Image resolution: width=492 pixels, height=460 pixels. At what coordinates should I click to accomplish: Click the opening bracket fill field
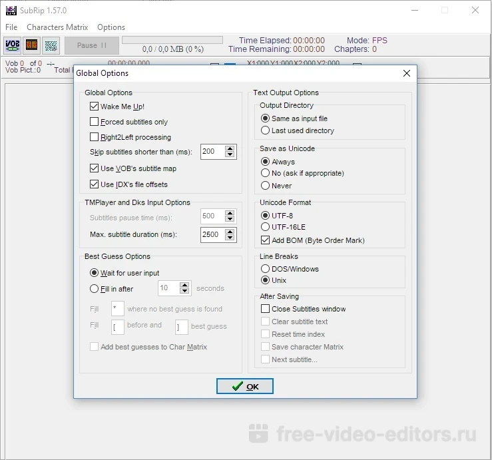[x=118, y=328]
